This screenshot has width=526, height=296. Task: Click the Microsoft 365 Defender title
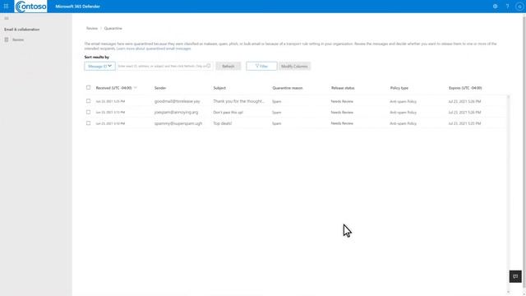77,7
